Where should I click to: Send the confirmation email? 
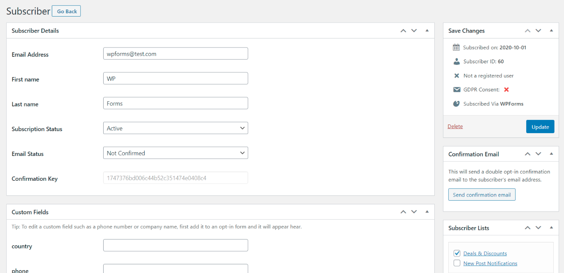(482, 194)
